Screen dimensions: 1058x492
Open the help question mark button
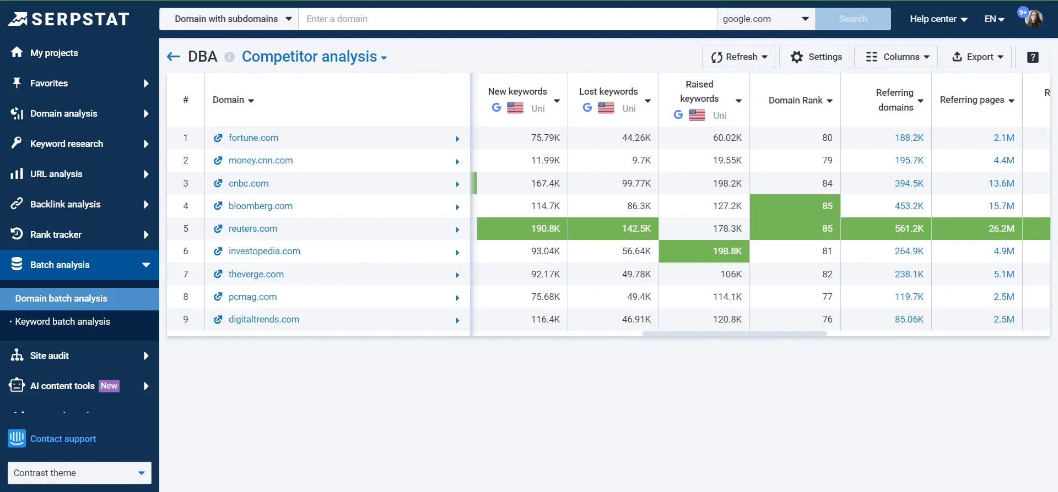(1033, 57)
